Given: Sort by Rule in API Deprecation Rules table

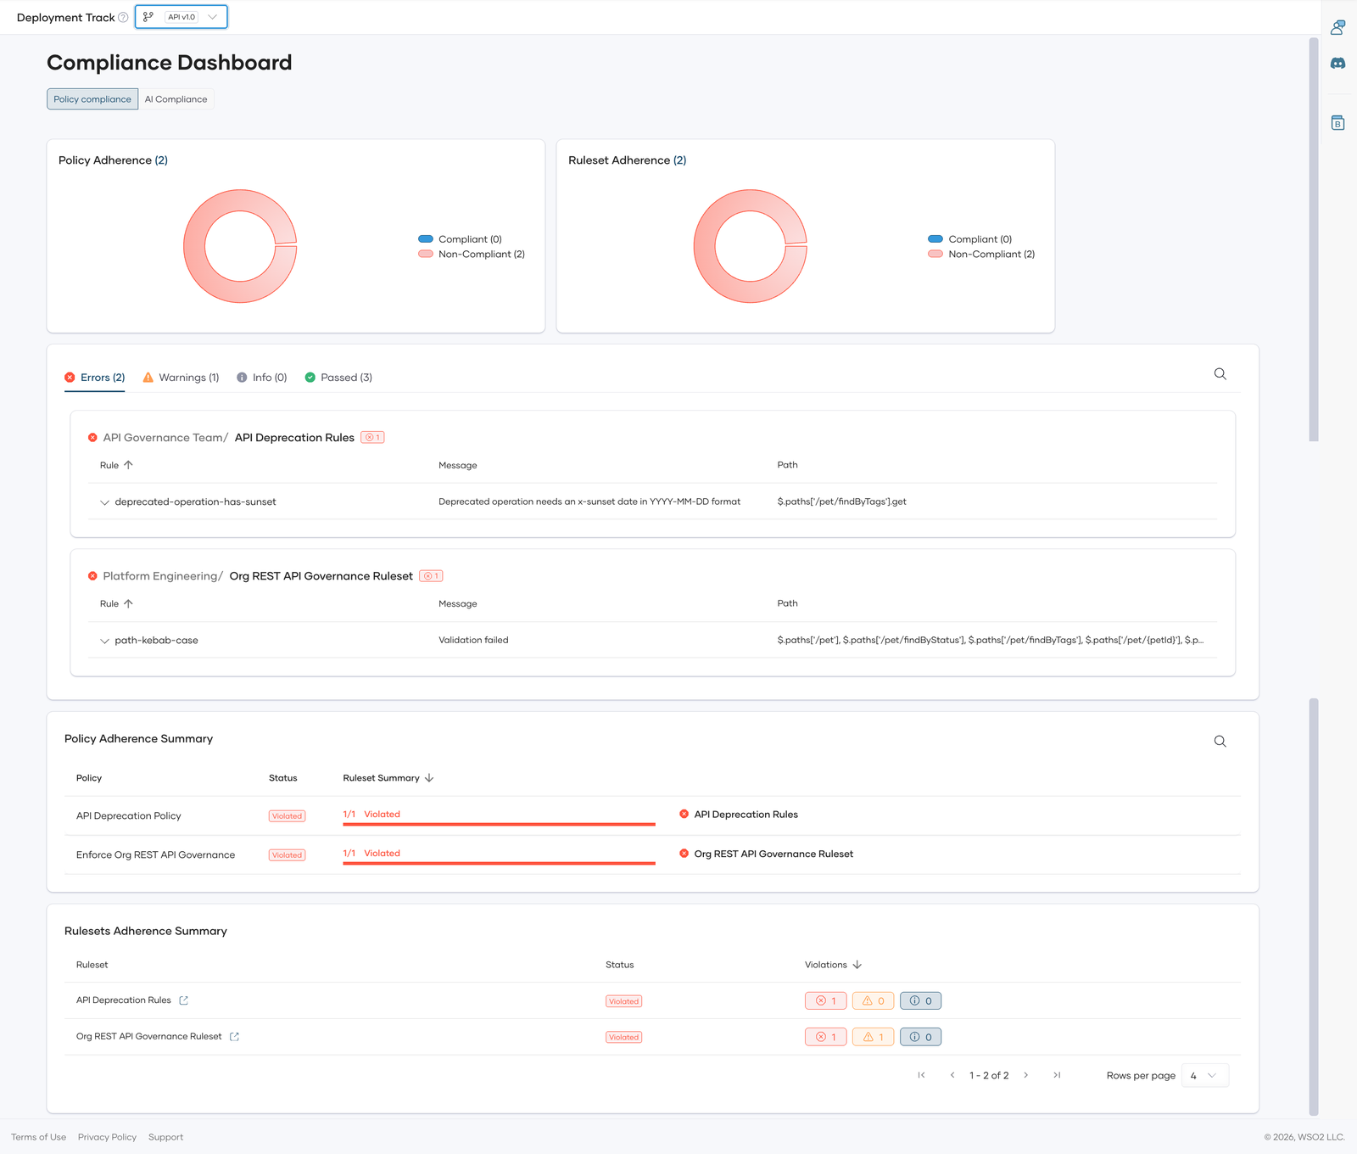Looking at the screenshot, I should pyautogui.click(x=128, y=465).
